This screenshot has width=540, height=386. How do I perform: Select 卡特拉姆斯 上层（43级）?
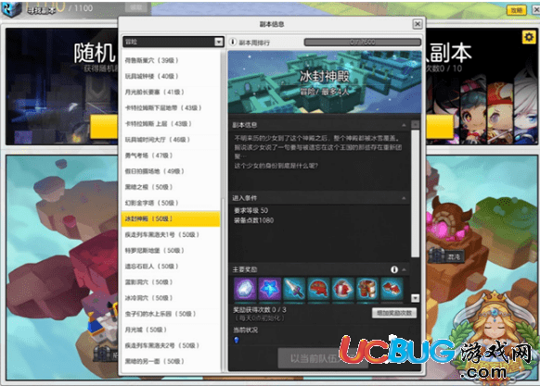171,124
